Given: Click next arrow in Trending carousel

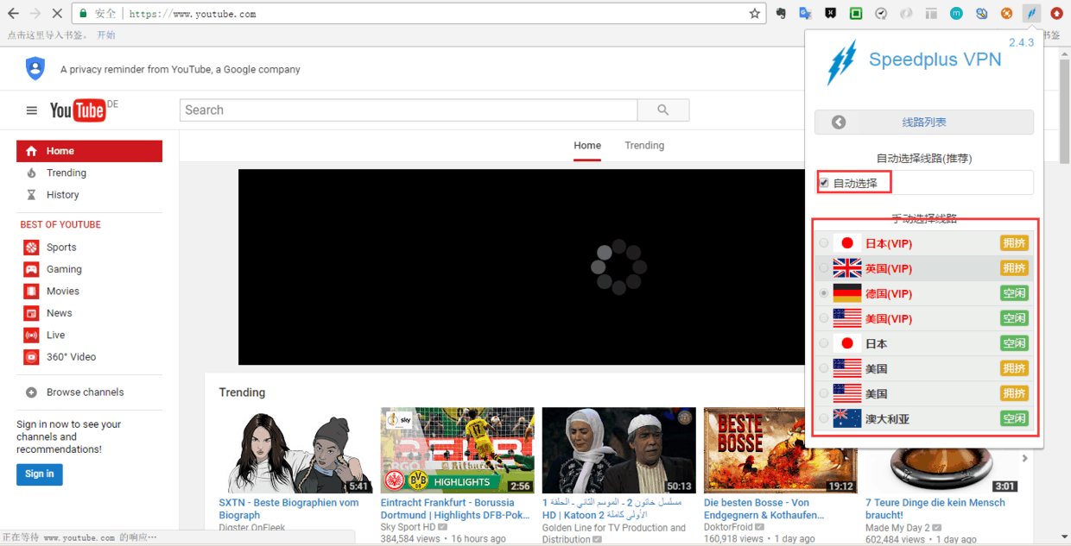Looking at the screenshot, I should click(x=1025, y=459).
